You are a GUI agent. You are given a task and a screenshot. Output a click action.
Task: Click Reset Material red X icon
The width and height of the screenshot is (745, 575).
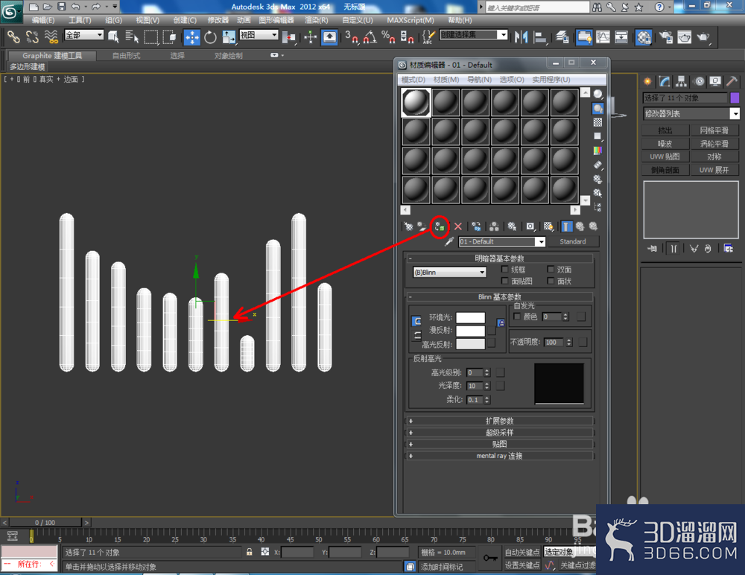458,226
